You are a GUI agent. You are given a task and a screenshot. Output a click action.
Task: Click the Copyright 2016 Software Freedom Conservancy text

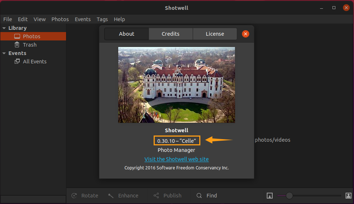click(x=177, y=168)
